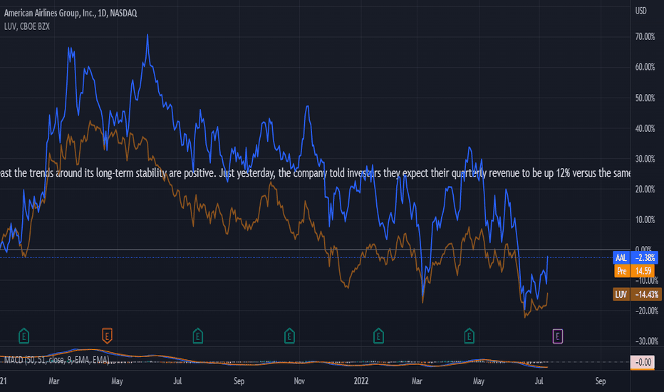This screenshot has width=664, height=392.
Task: Click the pre-market 14.59 price tag
Action: (x=643, y=271)
